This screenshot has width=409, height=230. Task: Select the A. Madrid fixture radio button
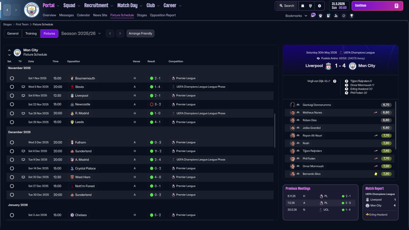12,160
